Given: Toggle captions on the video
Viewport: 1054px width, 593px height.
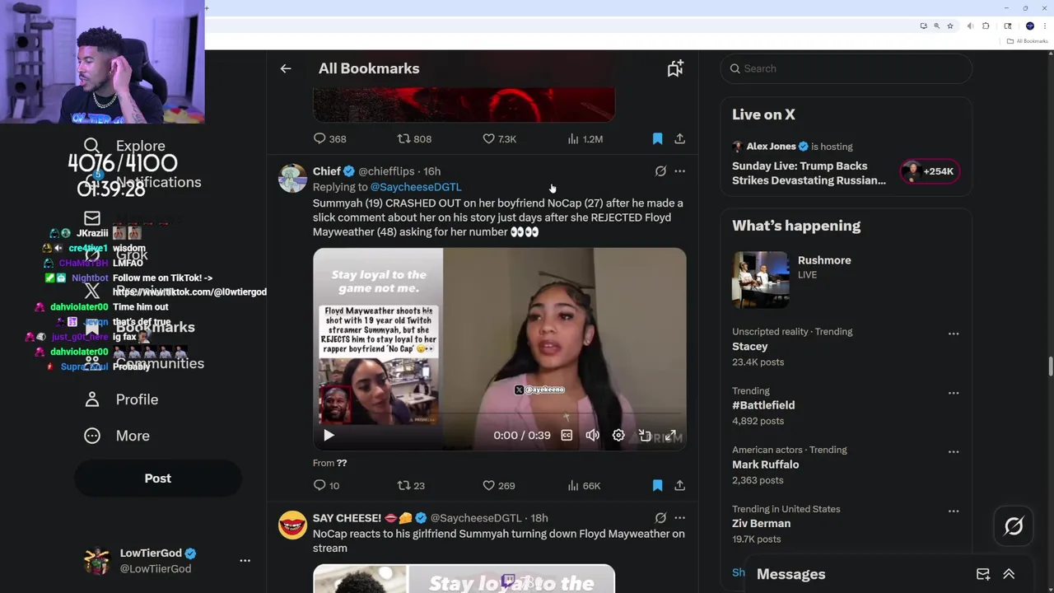Looking at the screenshot, I should (x=567, y=436).
